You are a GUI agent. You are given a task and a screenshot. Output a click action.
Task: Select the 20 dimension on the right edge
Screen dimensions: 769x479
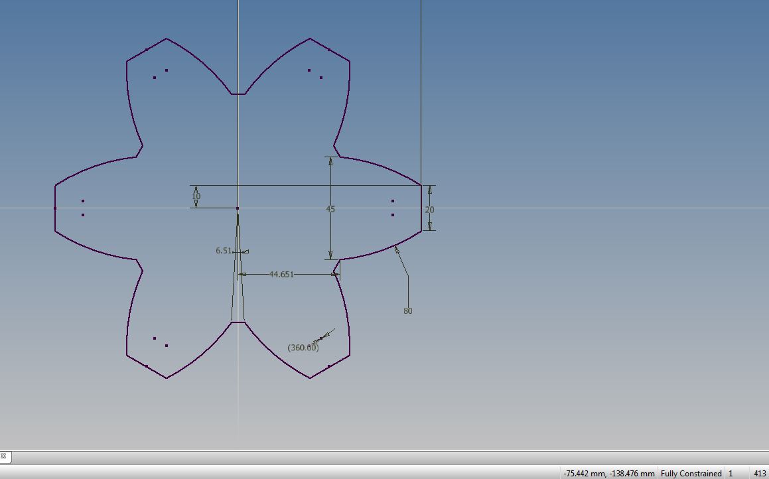click(430, 210)
